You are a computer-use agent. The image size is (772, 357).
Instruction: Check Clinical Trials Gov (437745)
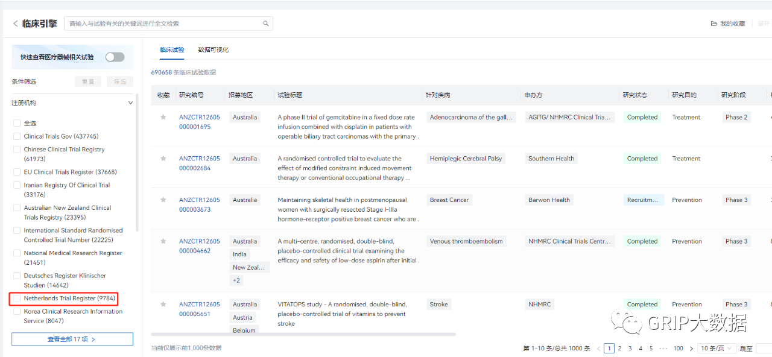coord(17,136)
